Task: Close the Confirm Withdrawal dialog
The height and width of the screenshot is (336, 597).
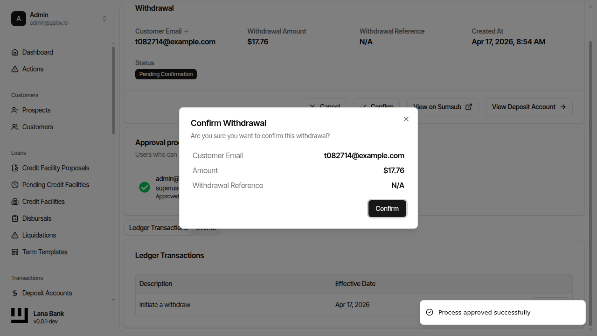Action: click(406, 119)
